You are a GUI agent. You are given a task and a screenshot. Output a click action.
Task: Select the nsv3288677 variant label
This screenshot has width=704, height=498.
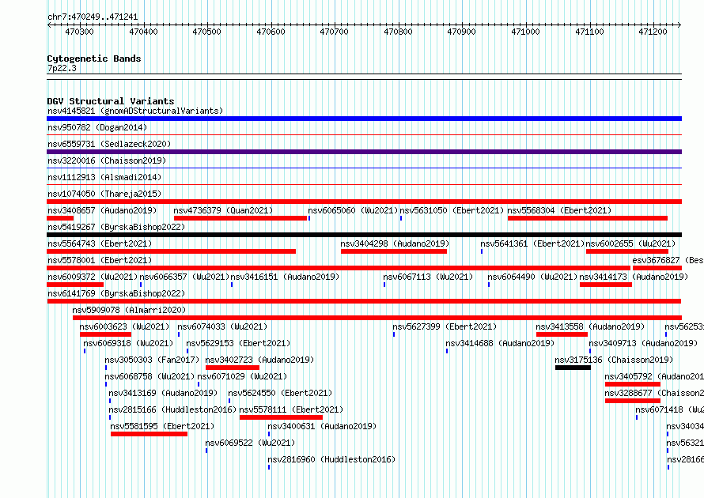point(653,393)
